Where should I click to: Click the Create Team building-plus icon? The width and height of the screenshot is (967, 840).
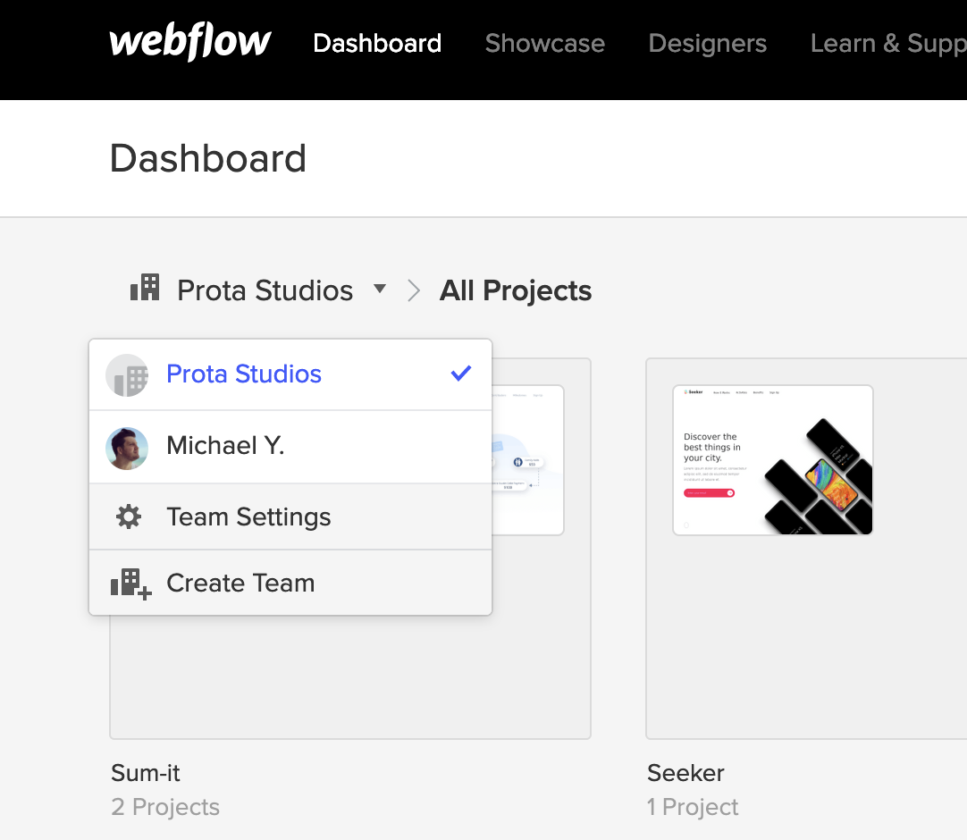(x=130, y=584)
